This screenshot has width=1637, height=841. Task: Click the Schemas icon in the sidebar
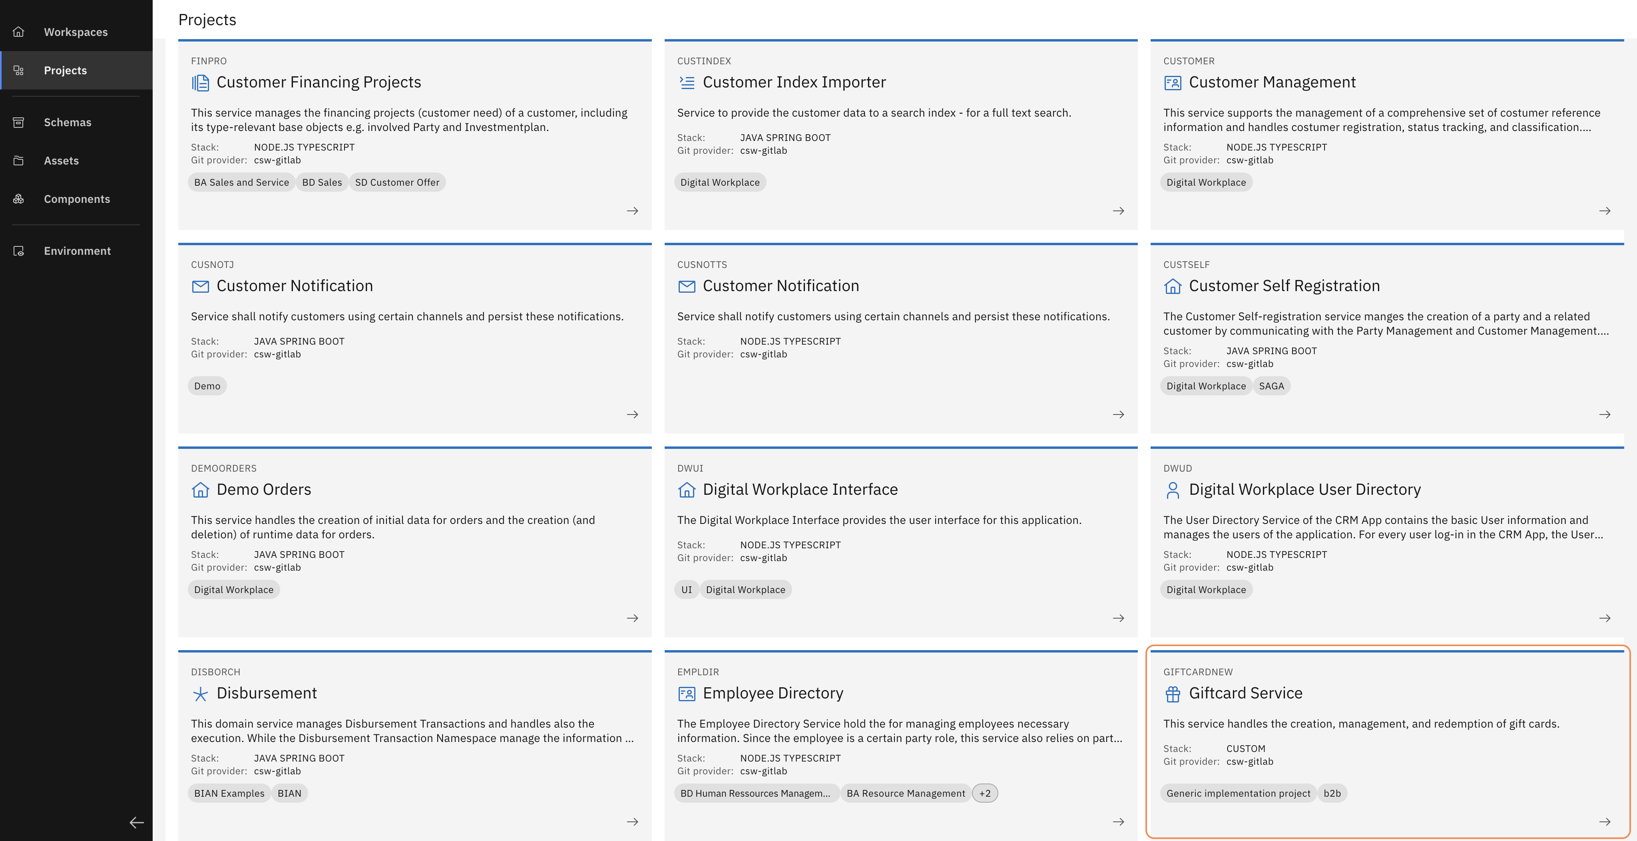point(18,122)
